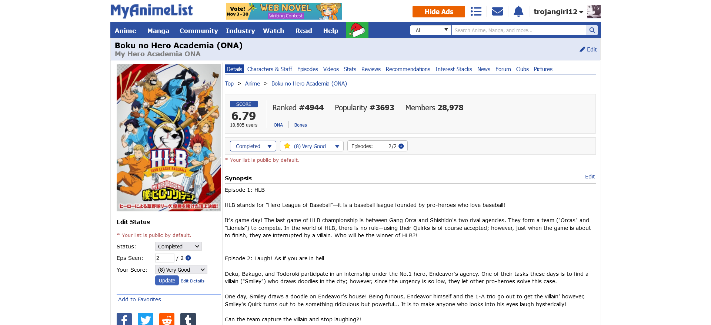Image resolution: width=711 pixels, height=325 pixels.
Task: Open the notifications bell icon
Action: (x=518, y=11)
